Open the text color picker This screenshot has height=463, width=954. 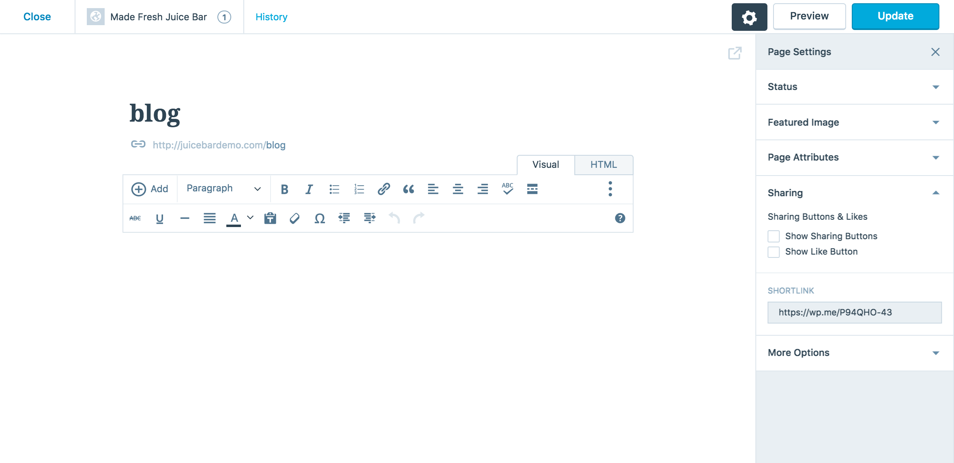click(x=234, y=218)
